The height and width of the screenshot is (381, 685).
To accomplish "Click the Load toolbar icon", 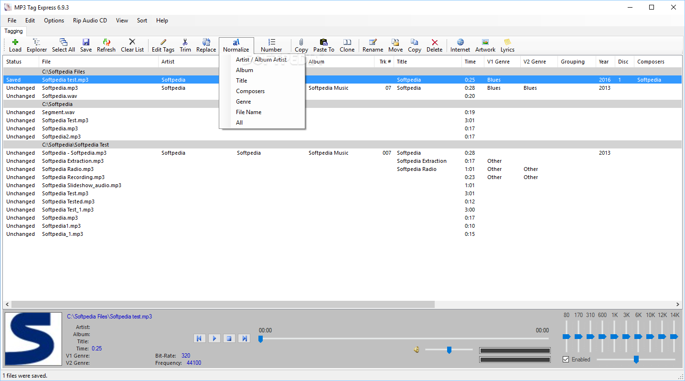I will [15, 45].
